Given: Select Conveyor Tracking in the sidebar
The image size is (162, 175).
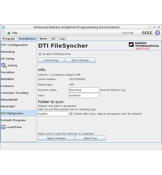Looking at the screenshot, I should pos(18,93).
